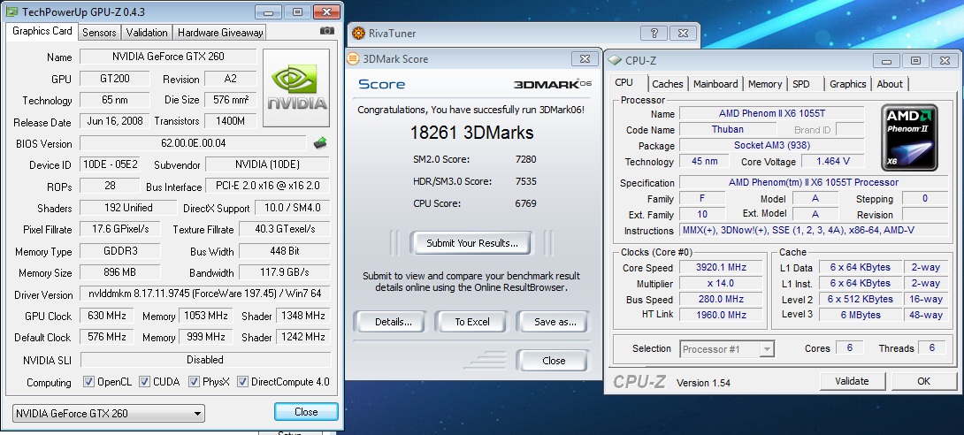Click the Bus Speed 280.0 MHz value
The width and height of the screenshot is (964, 435).
(x=721, y=299)
